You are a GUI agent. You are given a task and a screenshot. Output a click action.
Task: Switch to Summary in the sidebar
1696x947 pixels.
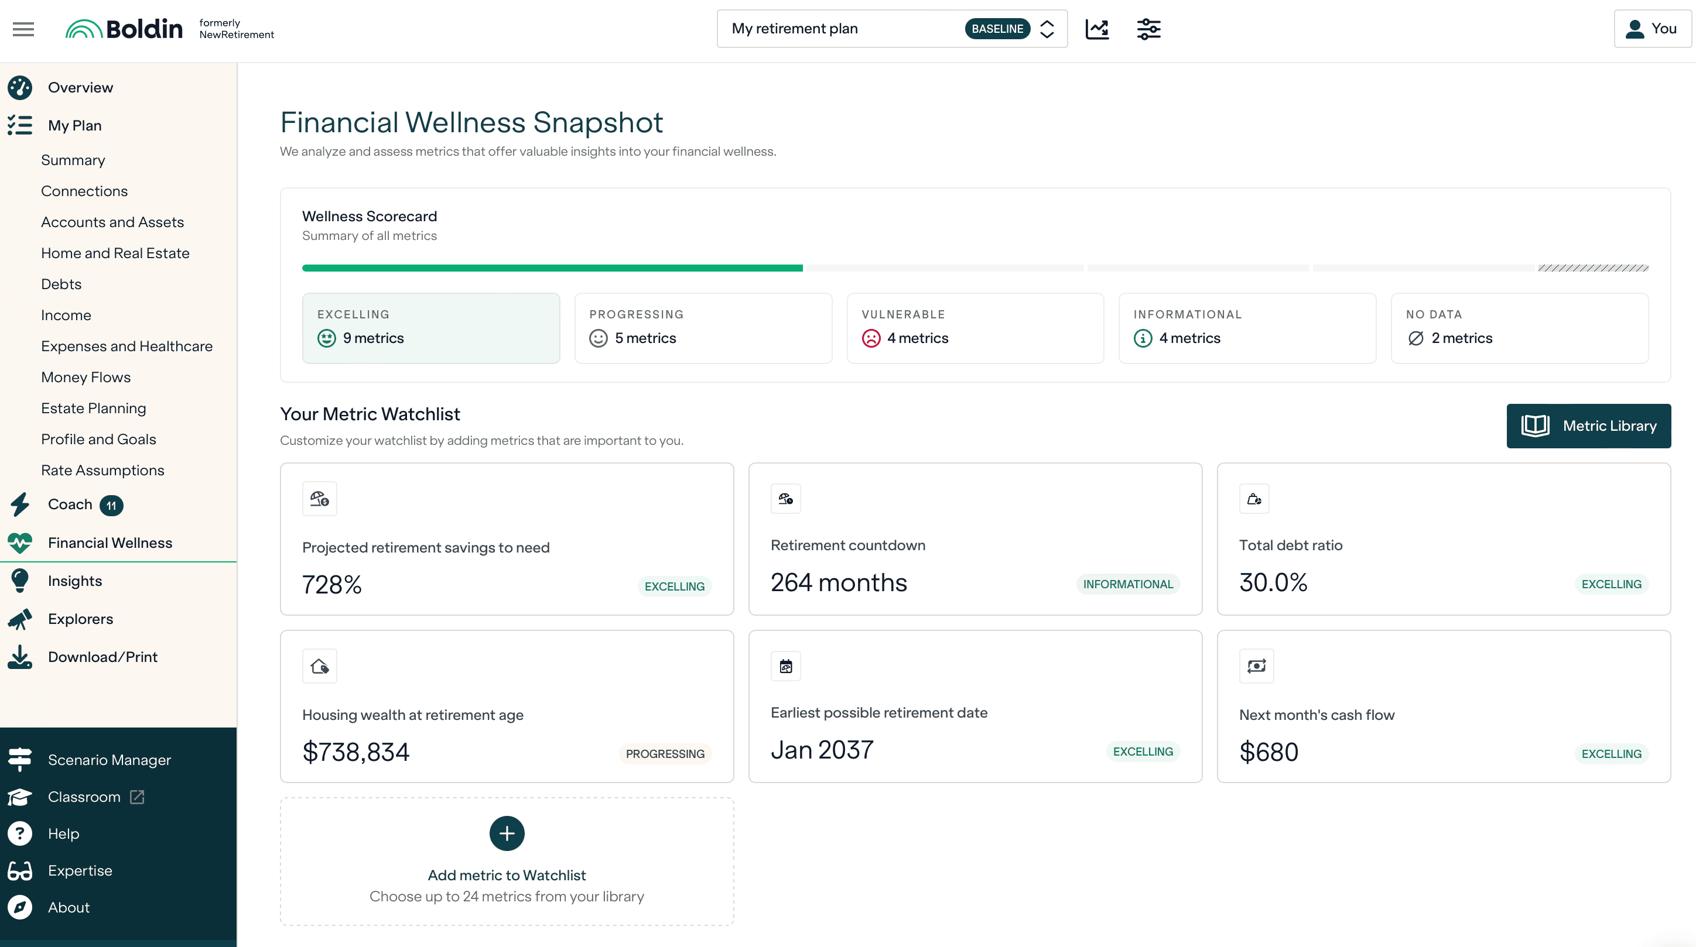pos(73,160)
